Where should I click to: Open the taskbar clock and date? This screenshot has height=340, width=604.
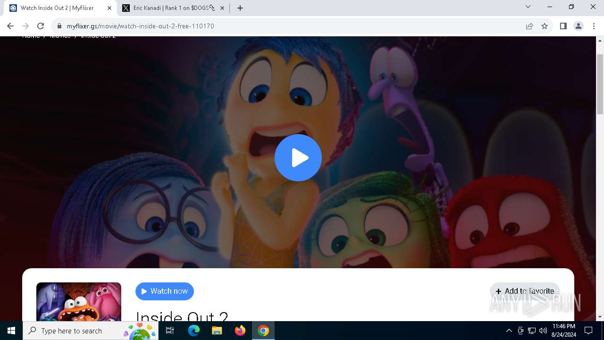(x=563, y=331)
